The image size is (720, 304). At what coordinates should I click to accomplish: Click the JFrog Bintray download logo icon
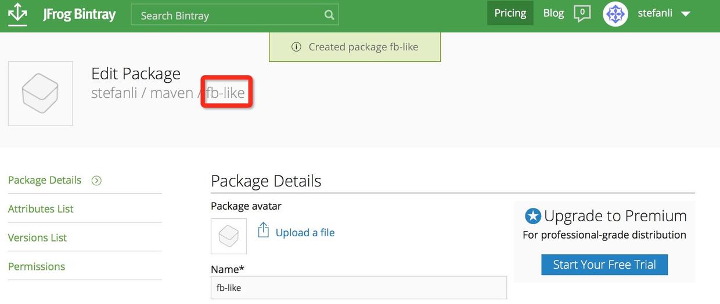tap(18, 14)
